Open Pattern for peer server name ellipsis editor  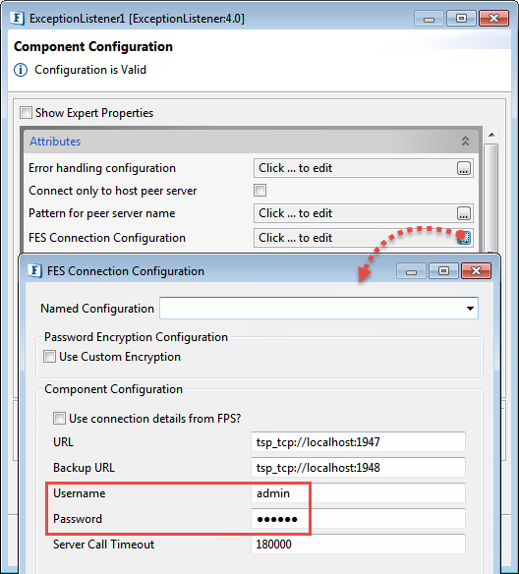pos(464,213)
